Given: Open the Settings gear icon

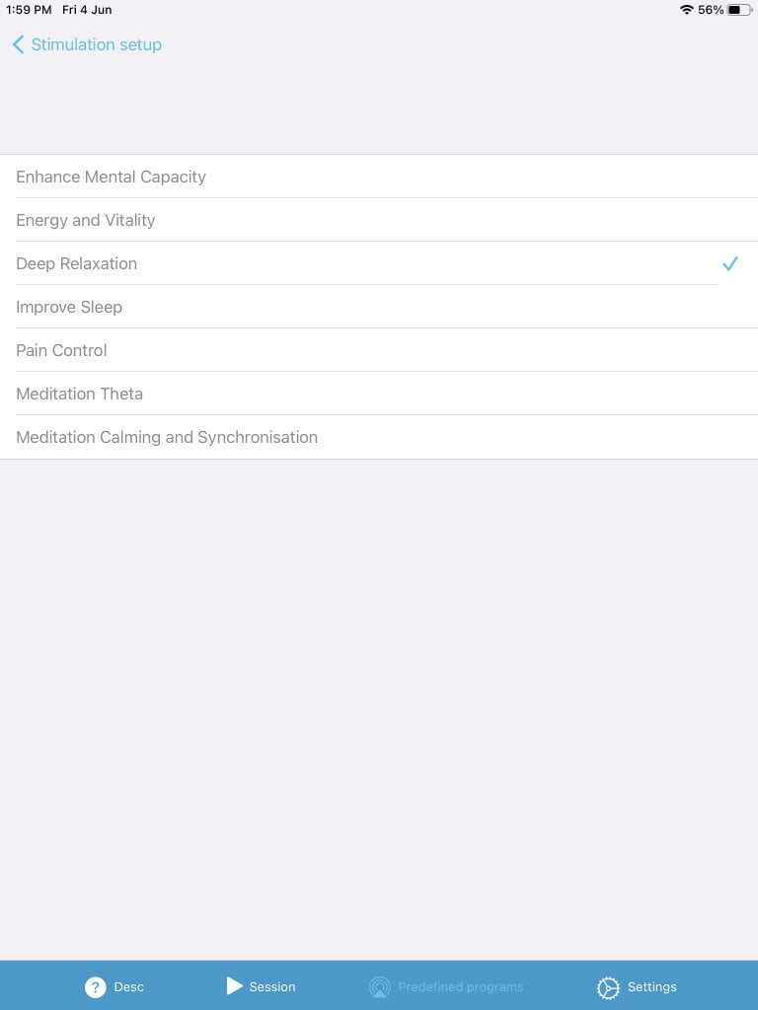Looking at the screenshot, I should point(608,987).
